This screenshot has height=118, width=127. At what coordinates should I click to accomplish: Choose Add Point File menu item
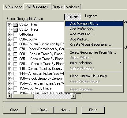(94, 34)
